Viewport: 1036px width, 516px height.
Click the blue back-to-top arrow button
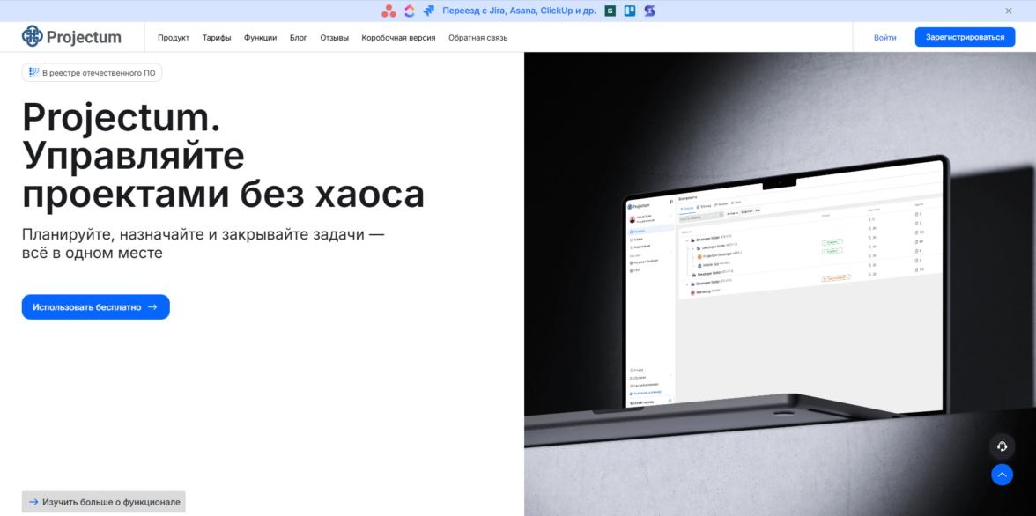pyautogui.click(x=1002, y=475)
